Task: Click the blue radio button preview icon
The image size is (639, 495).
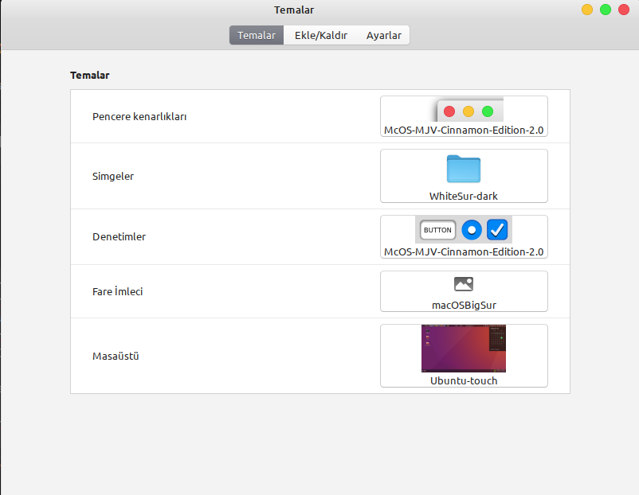Action: coord(472,230)
